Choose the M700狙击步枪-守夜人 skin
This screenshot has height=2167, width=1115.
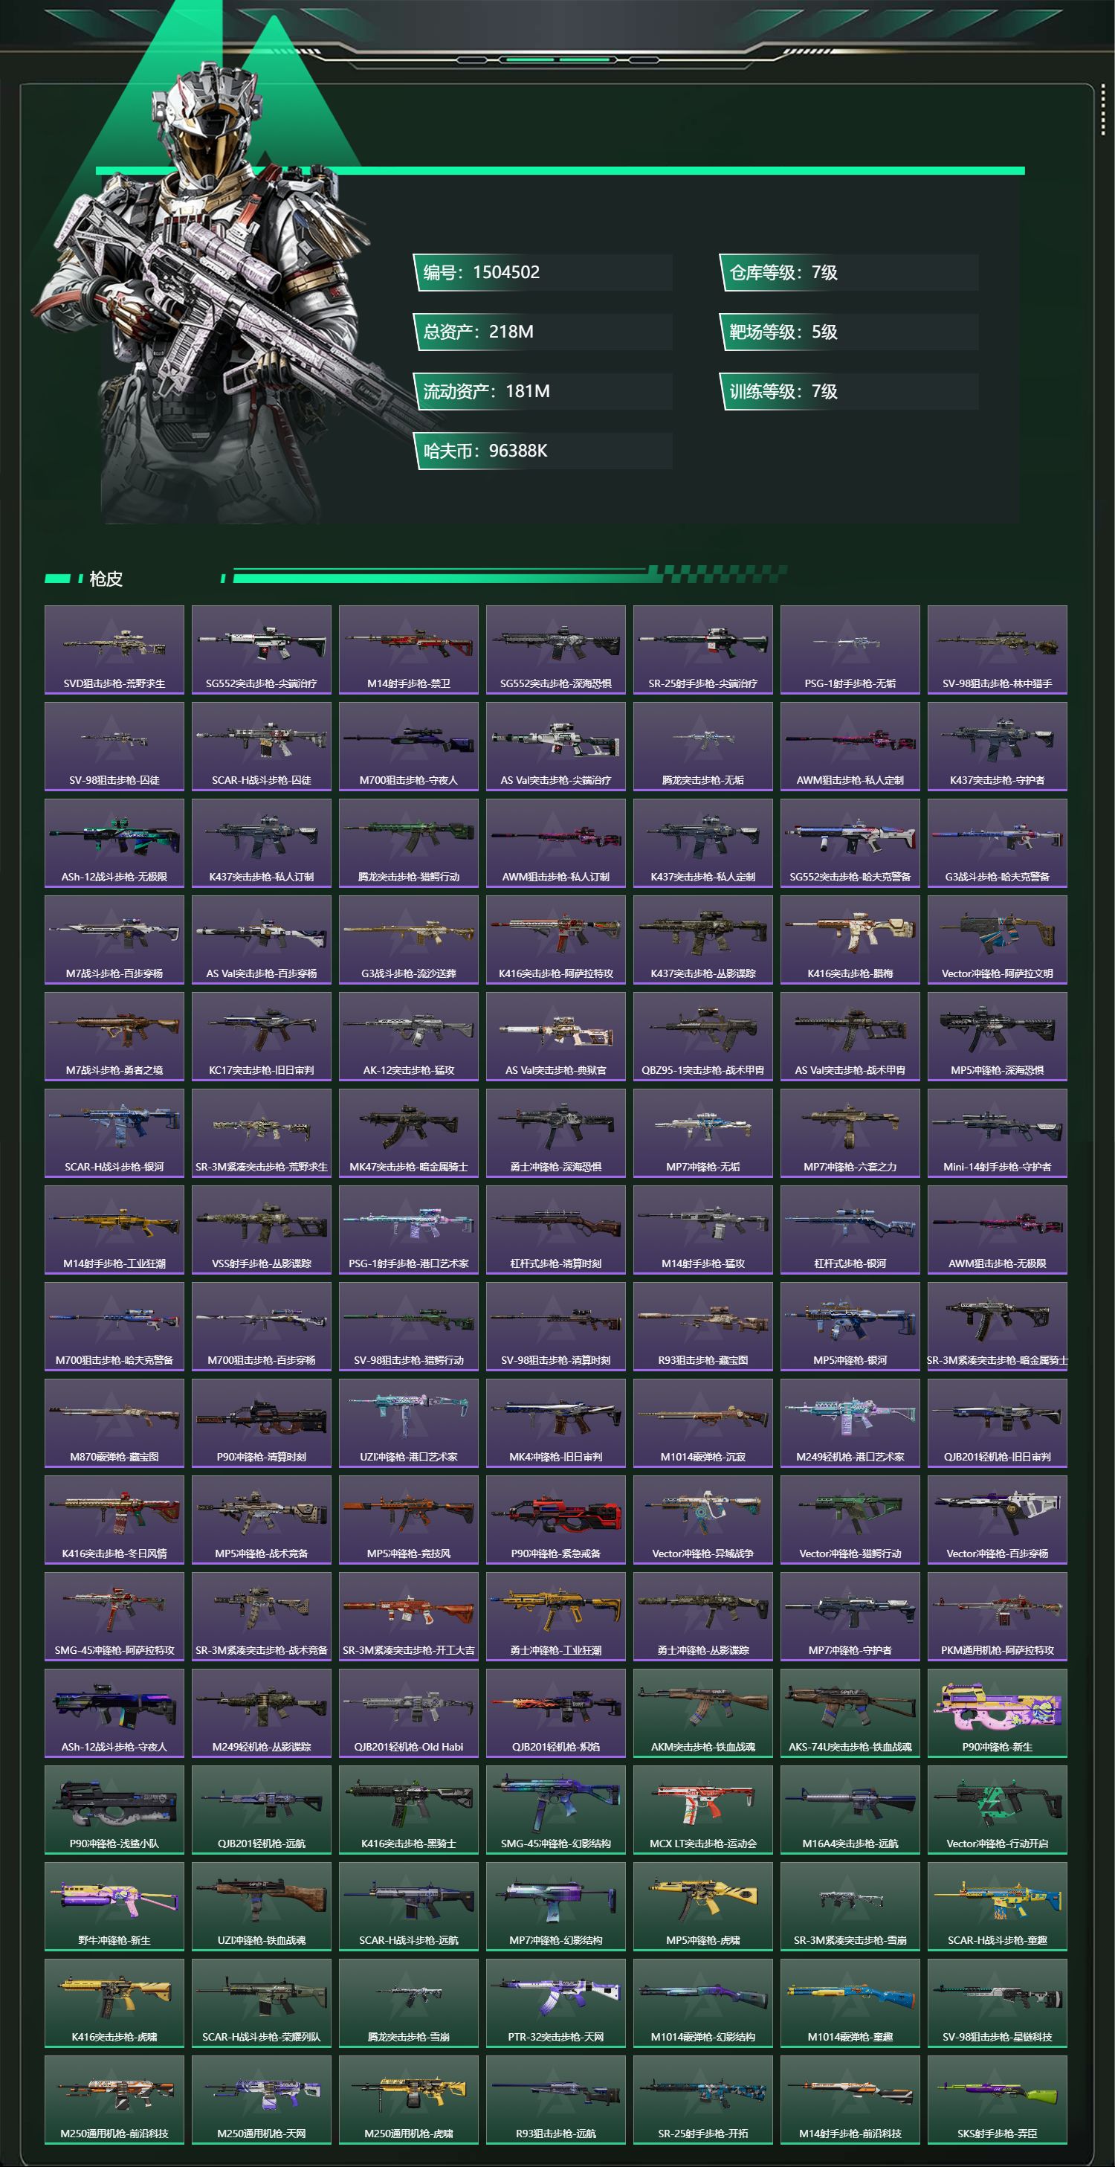coord(409,746)
